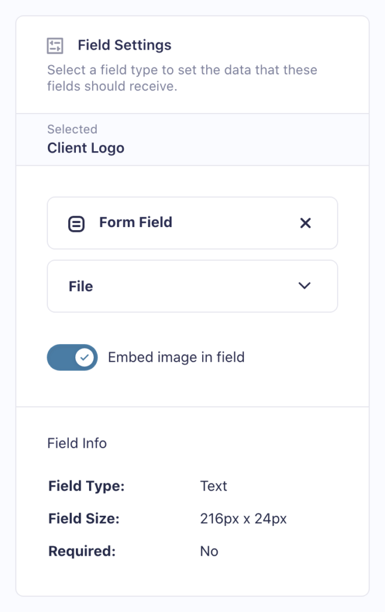Click the field settings frame icon beside the title
Viewport: 385px width, 612px height.
(57, 44)
